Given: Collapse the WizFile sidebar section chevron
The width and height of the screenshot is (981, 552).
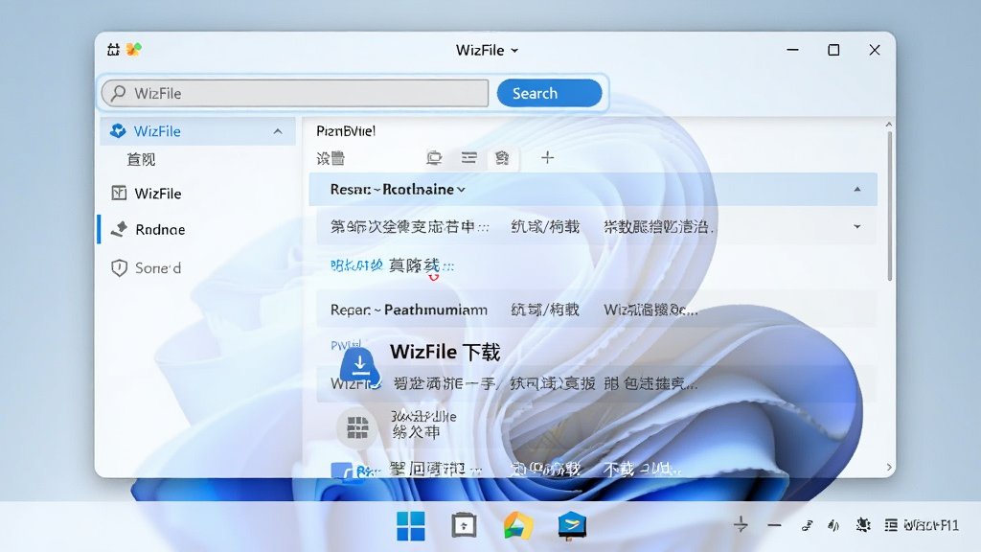Looking at the screenshot, I should click(278, 131).
